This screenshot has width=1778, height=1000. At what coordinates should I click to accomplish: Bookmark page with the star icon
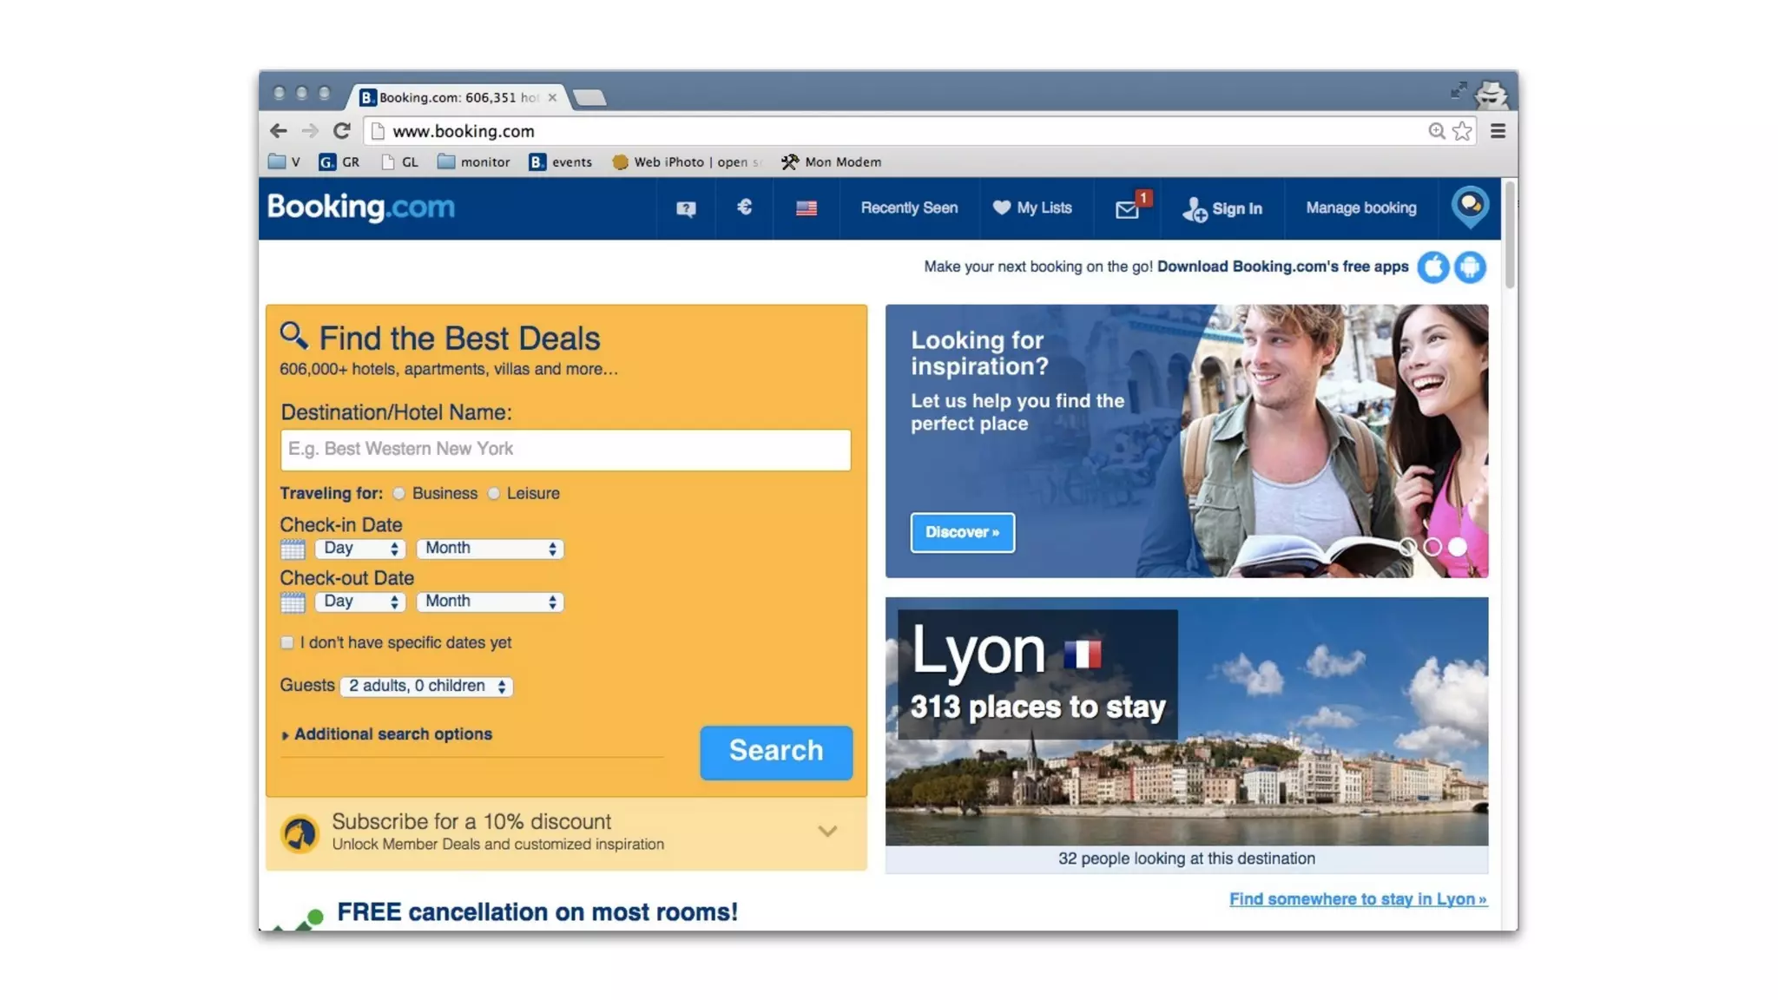pyautogui.click(x=1463, y=131)
